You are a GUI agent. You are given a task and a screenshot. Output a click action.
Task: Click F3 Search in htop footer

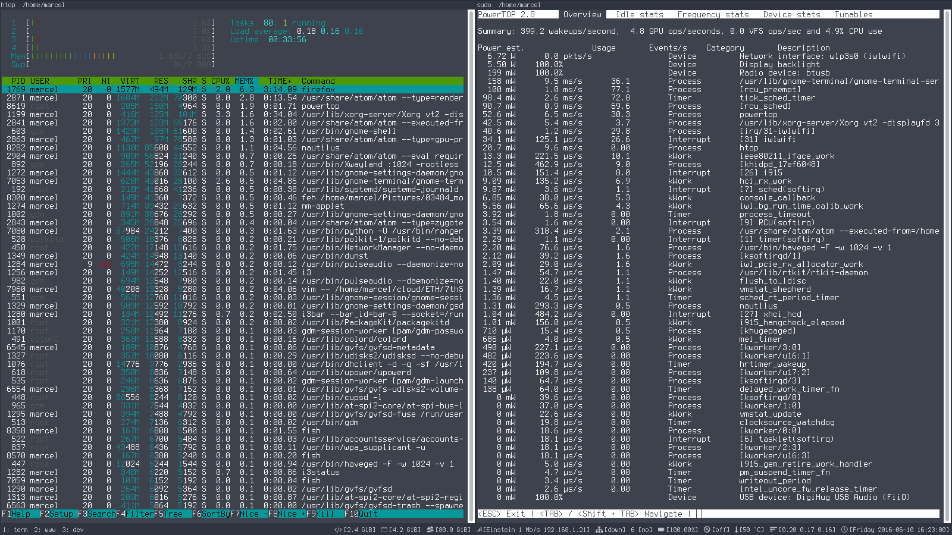point(97,514)
